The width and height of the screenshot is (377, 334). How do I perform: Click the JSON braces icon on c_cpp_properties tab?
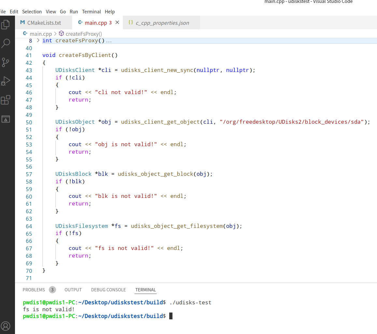[x=131, y=22]
